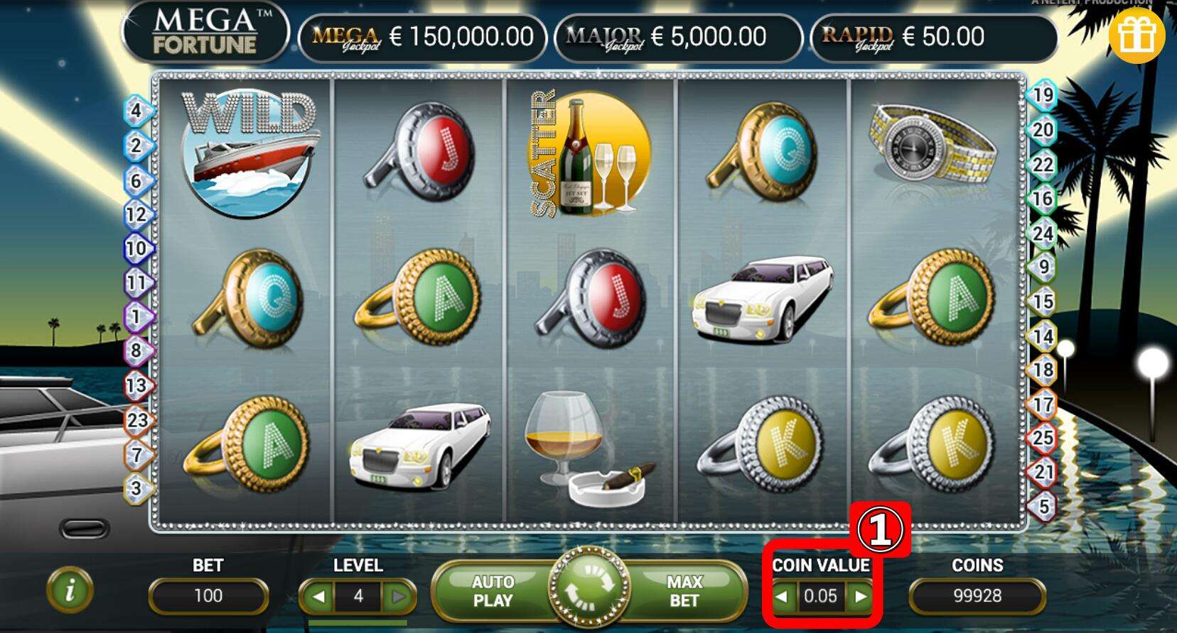Decrease the bet level with left arrow

click(x=318, y=597)
